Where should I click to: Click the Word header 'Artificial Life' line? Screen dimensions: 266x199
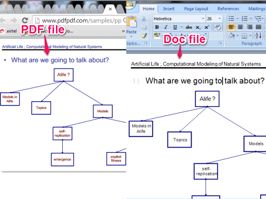(196, 64)
